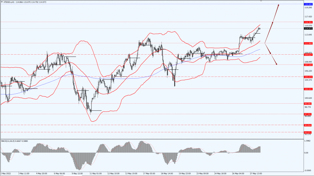Click the 2 May 2022 date marker
Viewport: 314px width, 176px height.
coord(6,173)
